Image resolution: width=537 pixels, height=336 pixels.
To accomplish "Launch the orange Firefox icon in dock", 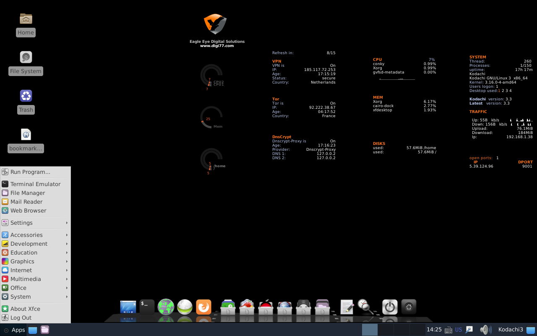I will click(203, 307).
